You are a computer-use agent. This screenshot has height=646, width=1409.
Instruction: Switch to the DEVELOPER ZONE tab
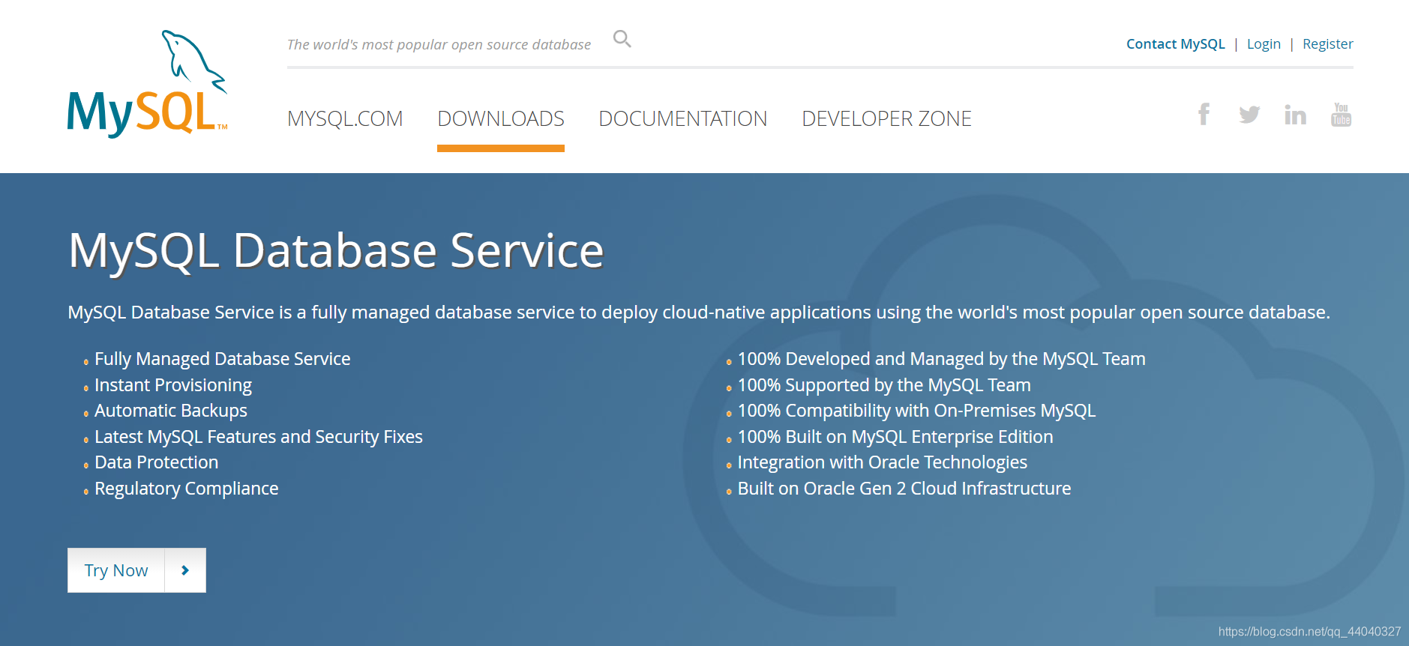click(x=886, y=118)
